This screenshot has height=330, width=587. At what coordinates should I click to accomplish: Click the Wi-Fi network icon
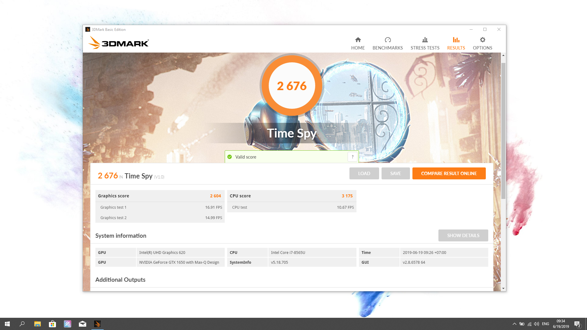(x=530, y=324)
